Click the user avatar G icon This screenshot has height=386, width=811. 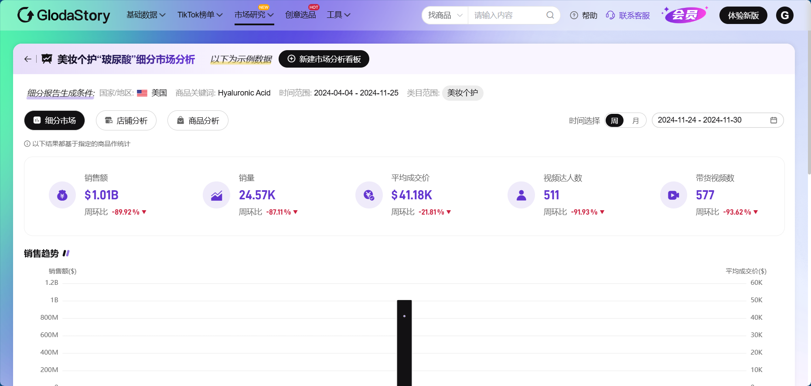point(784,15)
